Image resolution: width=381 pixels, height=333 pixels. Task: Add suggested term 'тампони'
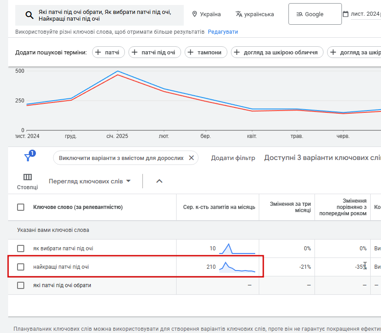[206, 53]
